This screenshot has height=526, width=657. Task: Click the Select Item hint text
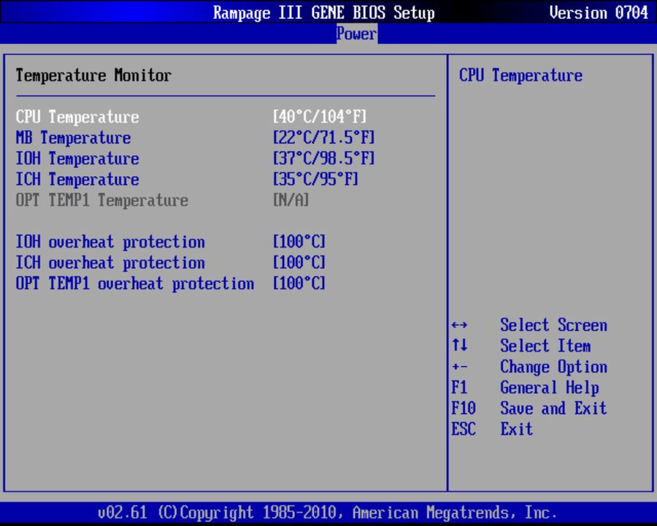click(545, 346)
